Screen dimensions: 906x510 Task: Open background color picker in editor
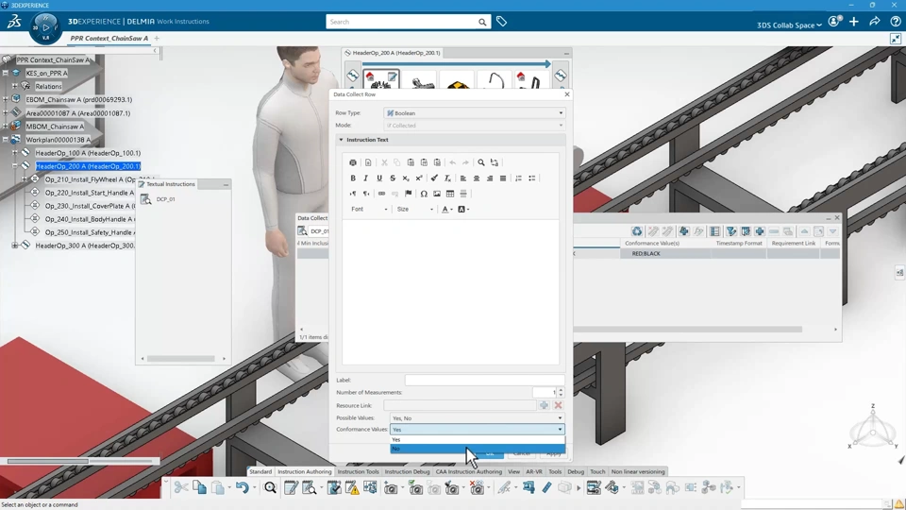[x=462, y=210]
